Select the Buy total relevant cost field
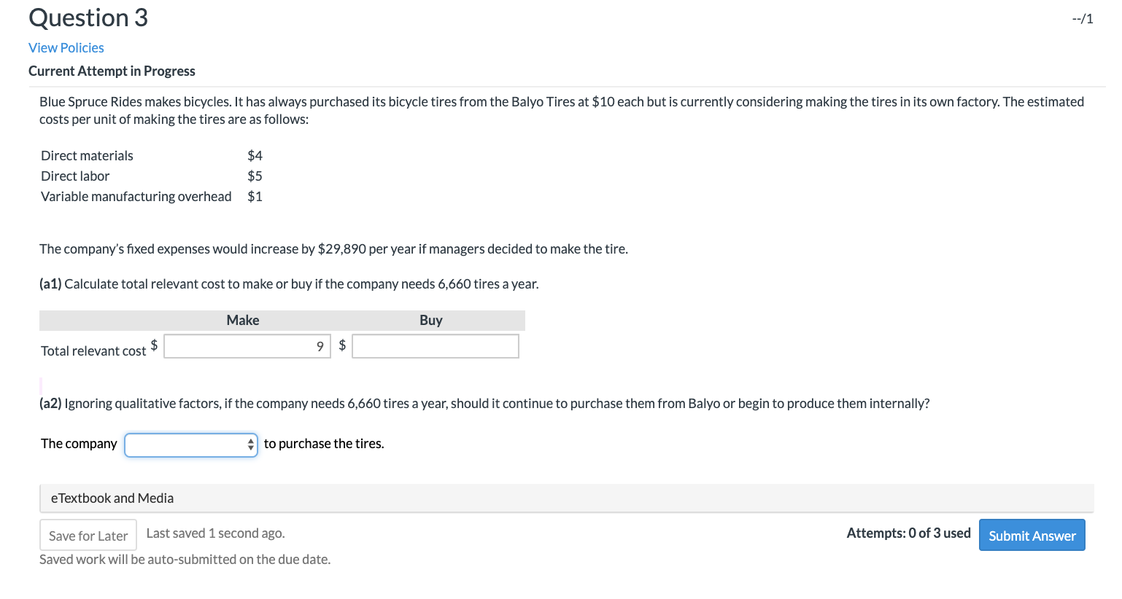This screenshot has width=1122, height=599. (435, 346)
